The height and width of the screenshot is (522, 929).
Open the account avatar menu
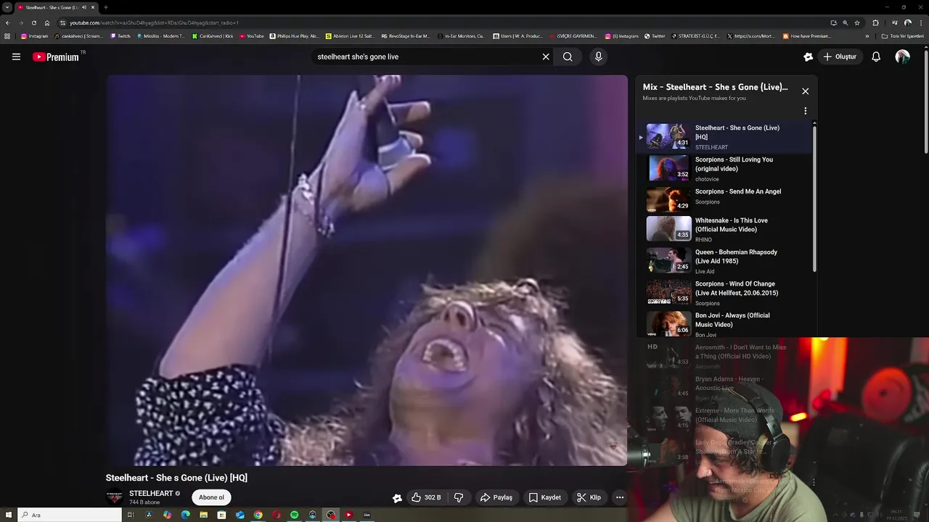(902, 57)
